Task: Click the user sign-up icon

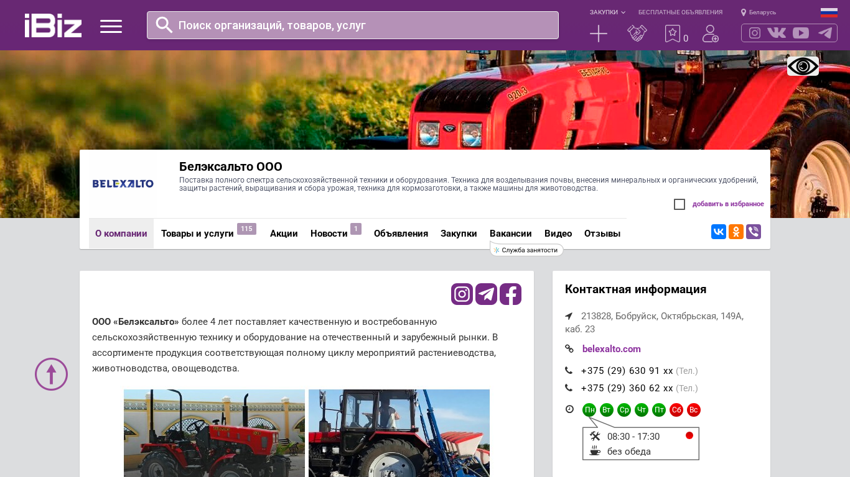Action: tap(710, 34)
